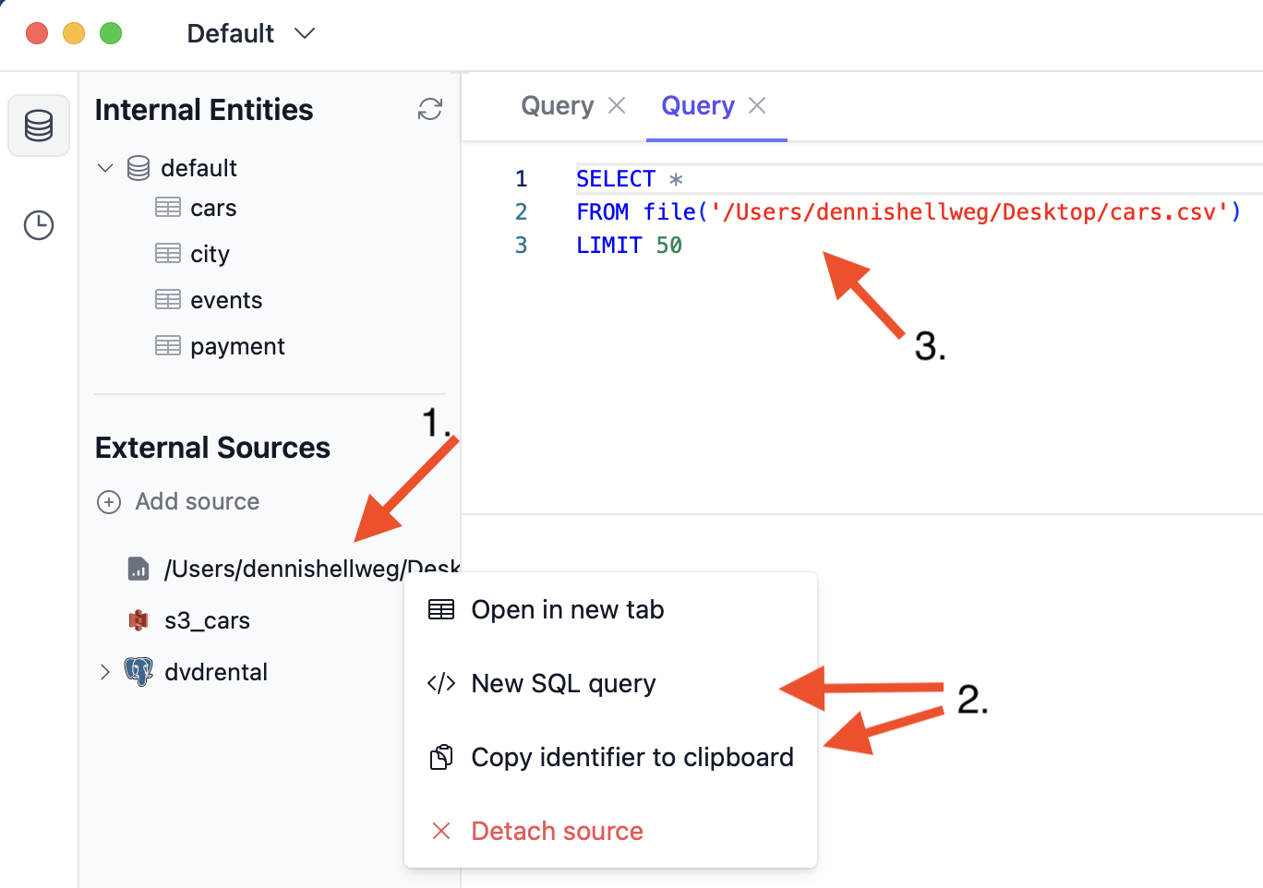Select the dvdrental source label

(216, 672)
